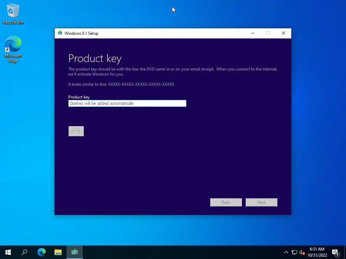Open the on-screen keyboard icon
Image resolution: width=346 pixels, height=259 pixels.
(x=76, y=131)
